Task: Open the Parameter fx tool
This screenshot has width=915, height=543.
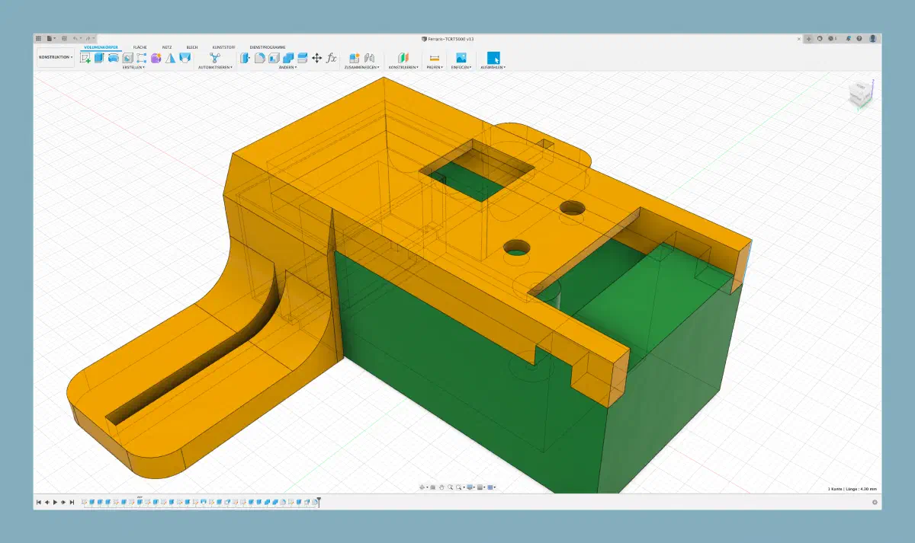Action: 331,58
